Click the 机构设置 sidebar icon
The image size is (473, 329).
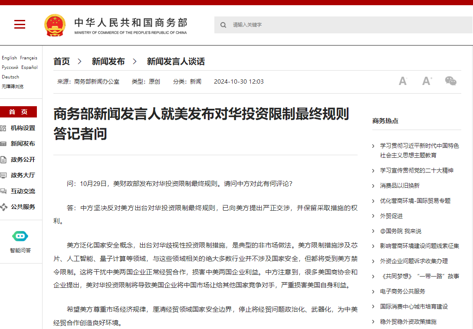click(x=3, y=128)
